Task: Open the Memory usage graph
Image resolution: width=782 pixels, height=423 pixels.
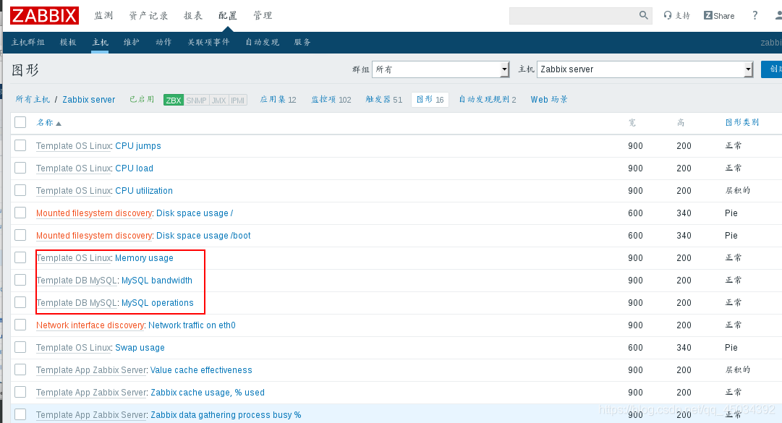Action: click(x=144, y=258)
